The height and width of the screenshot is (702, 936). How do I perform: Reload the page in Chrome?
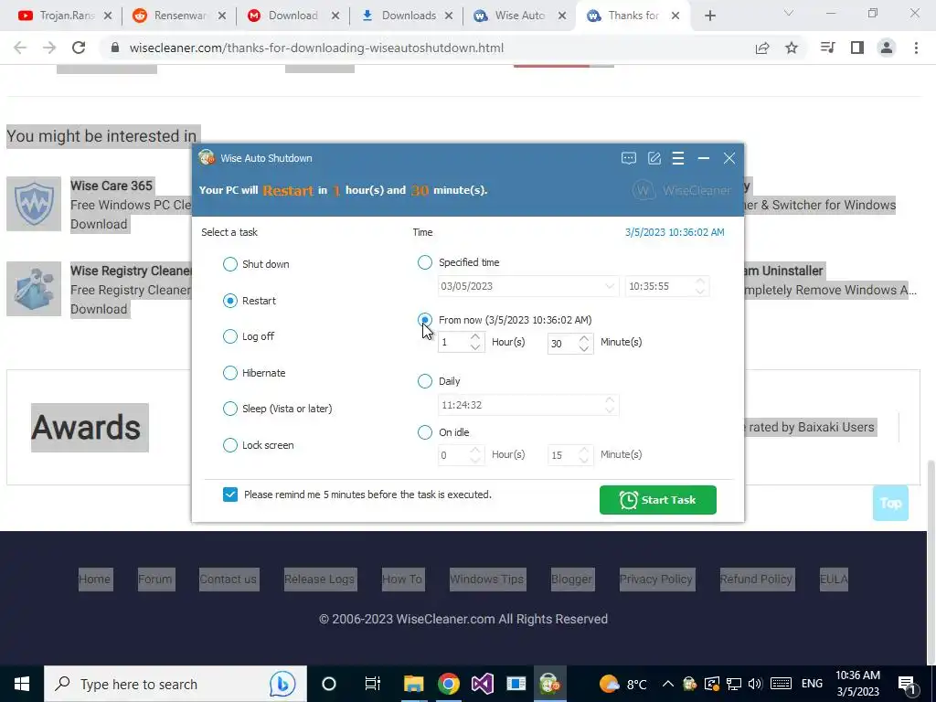tap(79, 48)
